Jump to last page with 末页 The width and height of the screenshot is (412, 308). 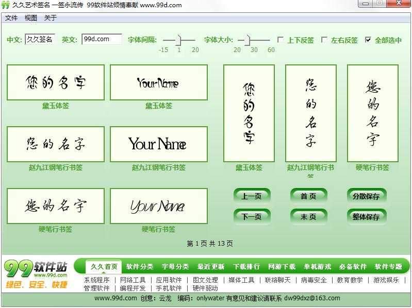tap(308, 217)
